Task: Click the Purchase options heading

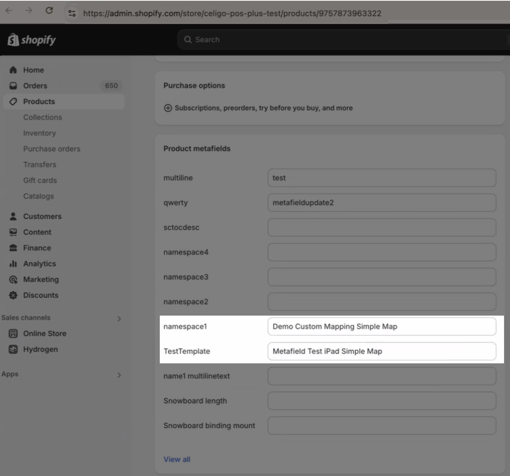Action: (194, 85)
